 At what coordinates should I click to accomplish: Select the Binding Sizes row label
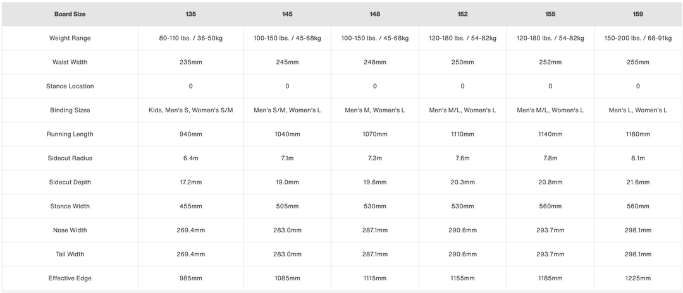70,110
